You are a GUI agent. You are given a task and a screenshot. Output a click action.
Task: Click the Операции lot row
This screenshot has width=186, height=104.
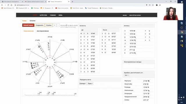pos(139,94)
